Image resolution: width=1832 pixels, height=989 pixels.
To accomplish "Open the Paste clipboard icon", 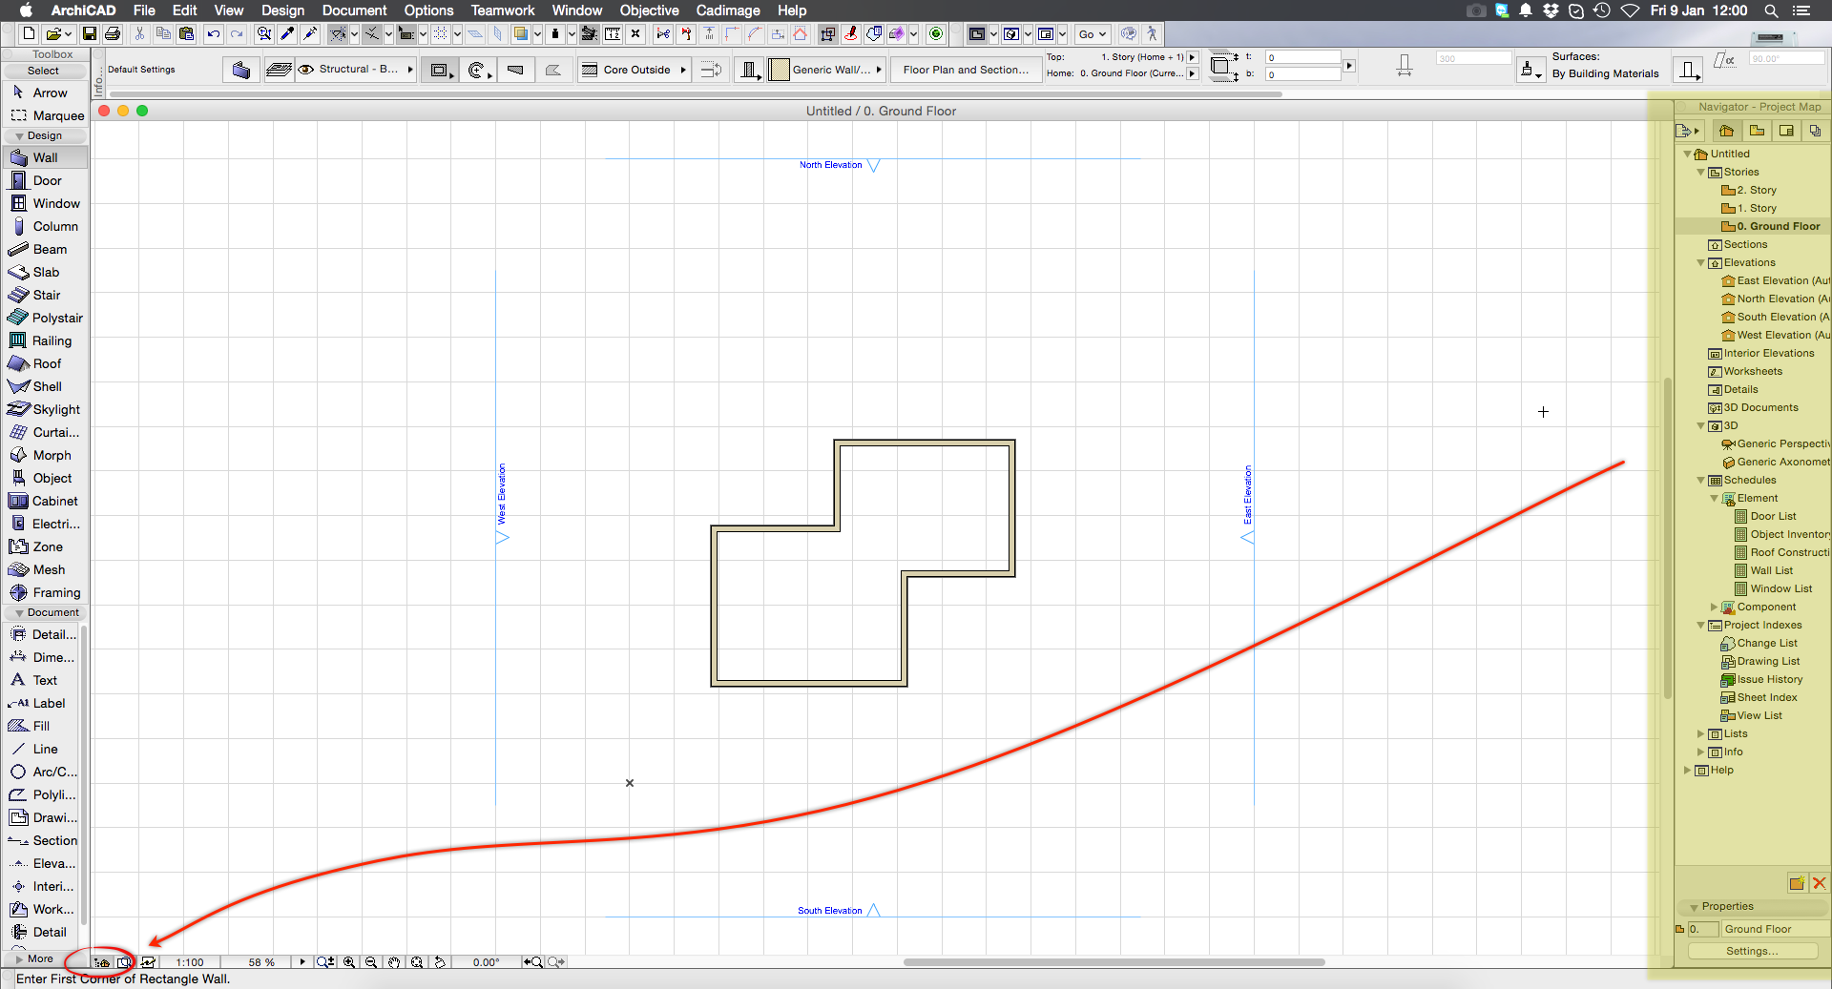I will [187, 33].
